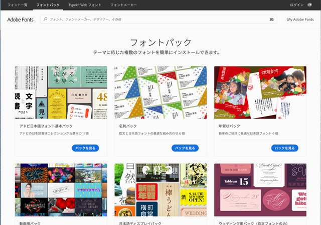321x225 pixels.
Task: Click the ログイン link
Action: pos(296,5)
